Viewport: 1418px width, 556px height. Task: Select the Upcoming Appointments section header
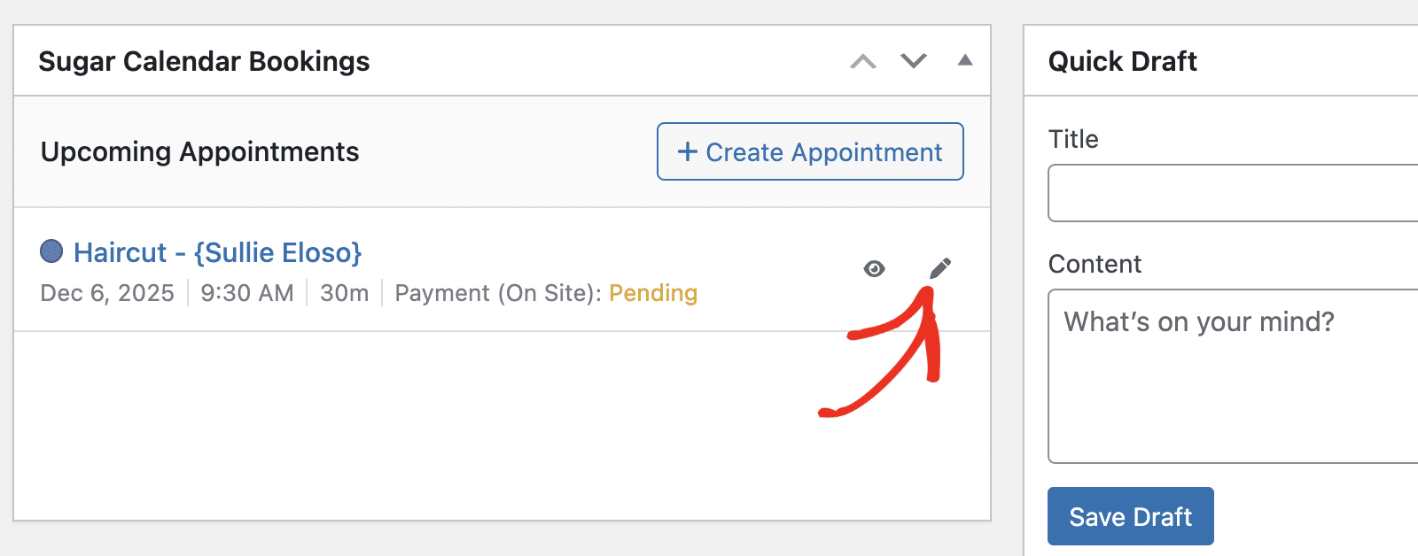point(199,151)
